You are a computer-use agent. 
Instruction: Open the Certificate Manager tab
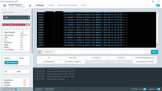[67, 6]
